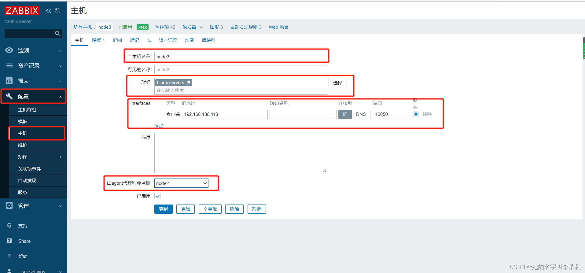The width and height of the screenshot is (585, 273).
Task: Open 自动发现 in the sidebar
Action: click(x=38, y=181)
